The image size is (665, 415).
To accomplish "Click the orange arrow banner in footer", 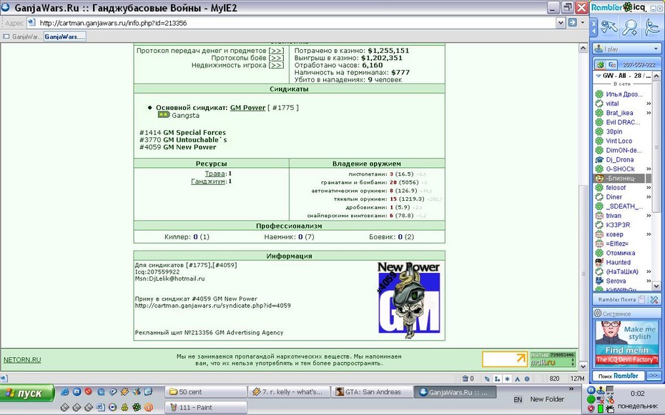I will 505,359.
